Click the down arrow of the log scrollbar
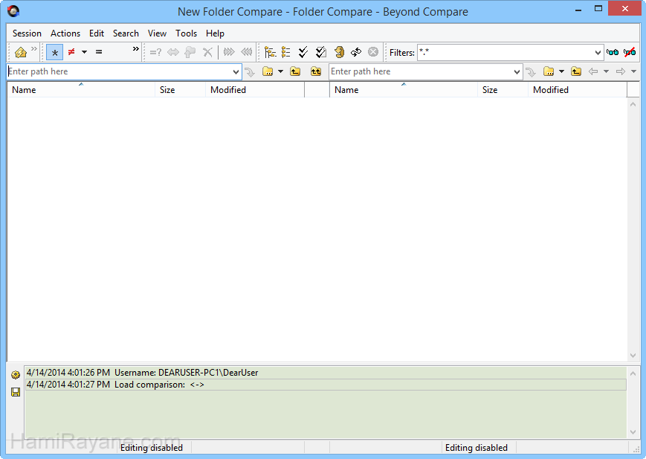The image size is (646, 459). point(633,432)
